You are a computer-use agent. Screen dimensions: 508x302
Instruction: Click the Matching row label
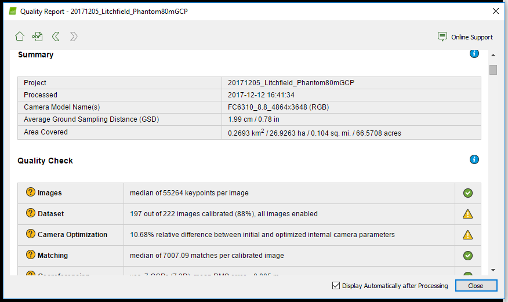click(53, 256)
